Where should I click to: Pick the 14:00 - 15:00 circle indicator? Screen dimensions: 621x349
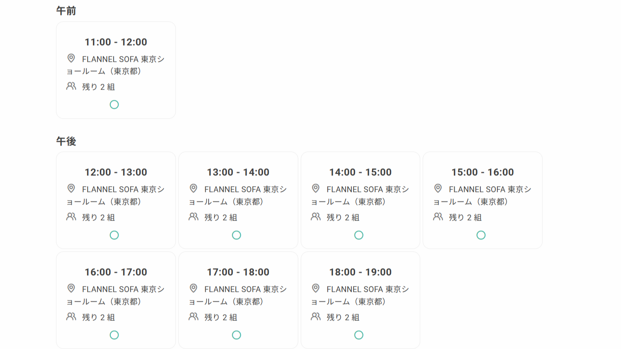[359, 235]
